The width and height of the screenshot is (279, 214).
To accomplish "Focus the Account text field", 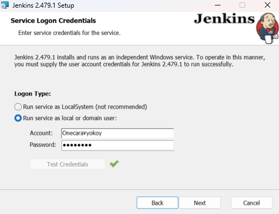I will coord(118,133).
